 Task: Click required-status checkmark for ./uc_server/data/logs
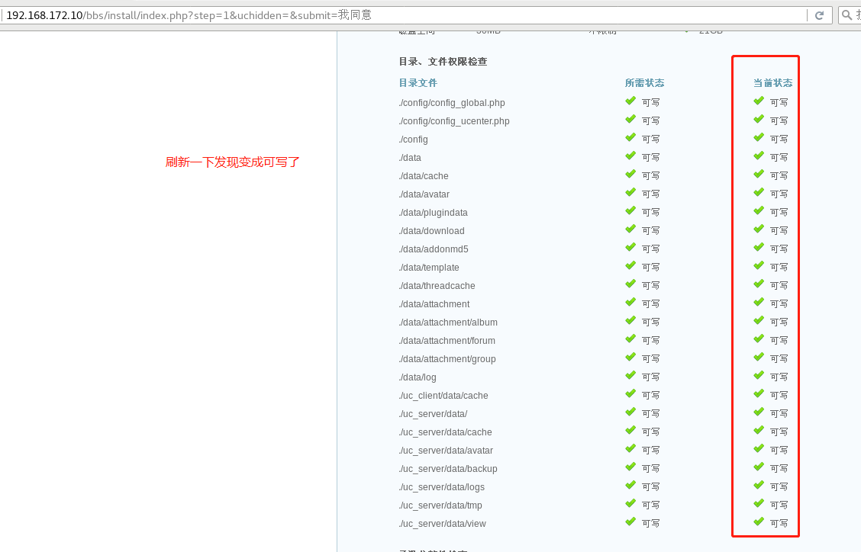[630, 485]
